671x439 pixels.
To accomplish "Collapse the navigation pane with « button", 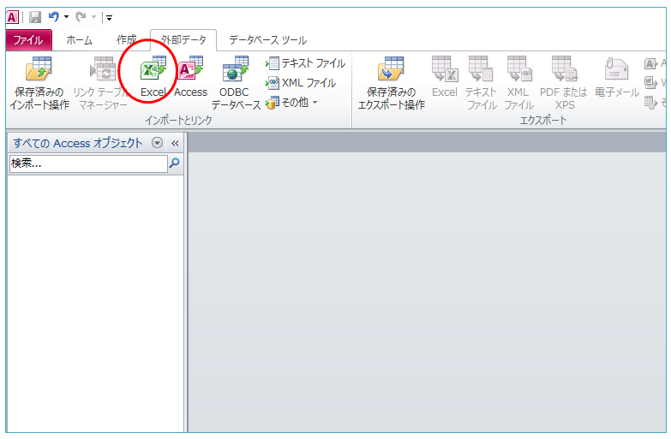I will (175, 143).
